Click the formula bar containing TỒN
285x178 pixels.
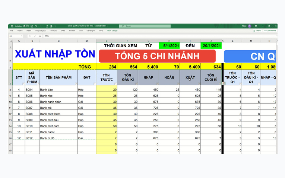coord(159,36)
